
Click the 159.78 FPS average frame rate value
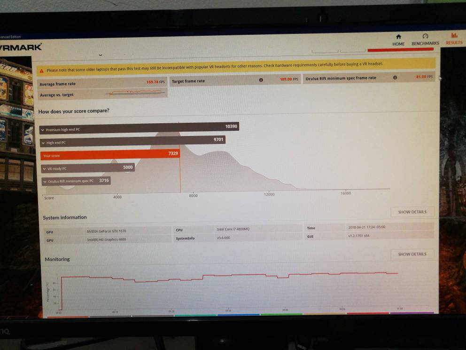click(x=155, y=82)
